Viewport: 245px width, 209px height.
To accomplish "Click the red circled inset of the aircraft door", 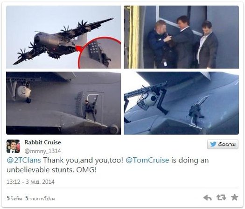I will tap(100, 53).
